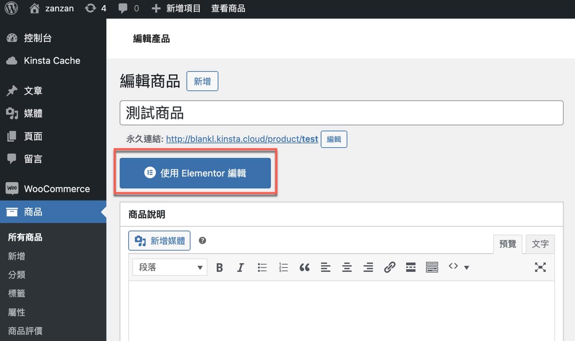Image resolution: width=575 pixels, height=341 pixels.
Task: Click 查看商品 in the admin bar
Action: tap(228, 8)
